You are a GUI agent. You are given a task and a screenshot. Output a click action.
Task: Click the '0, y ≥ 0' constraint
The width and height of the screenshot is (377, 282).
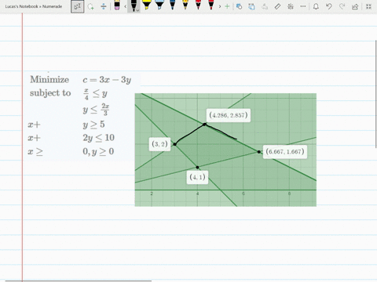[x=98, y=151]
